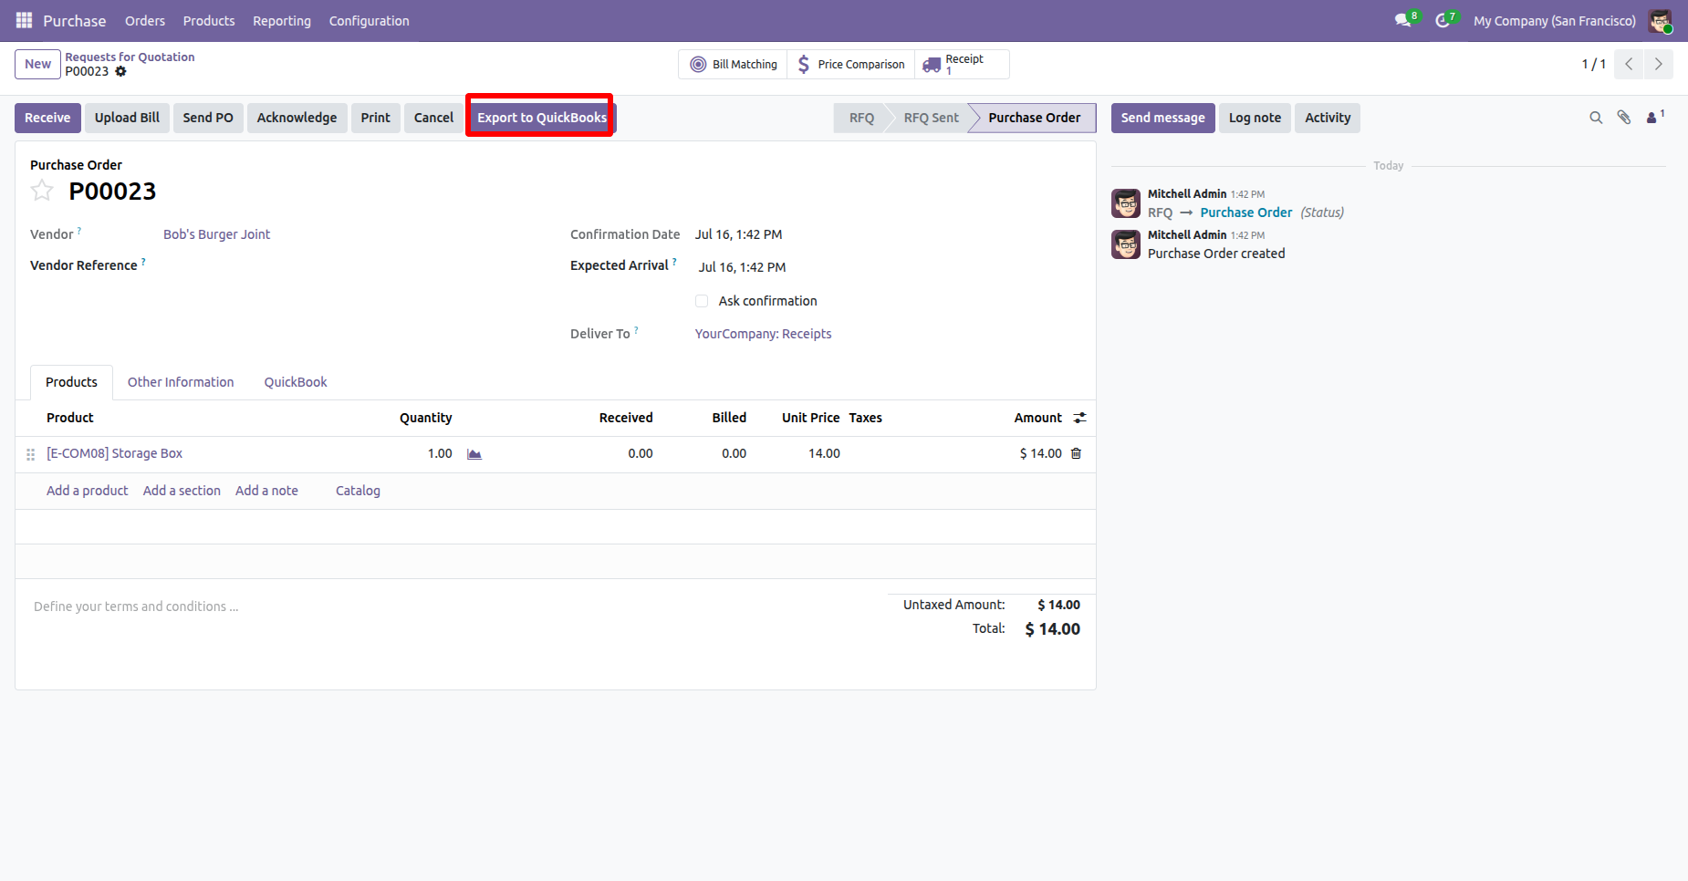Click Add a section link
The width and height of the screenshot is (1688, 881).
point(182,491)
